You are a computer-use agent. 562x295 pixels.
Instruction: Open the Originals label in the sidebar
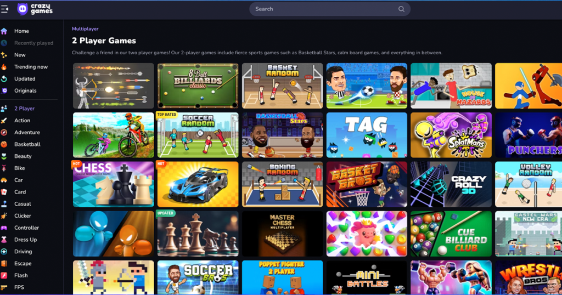[x=25, y=90]
